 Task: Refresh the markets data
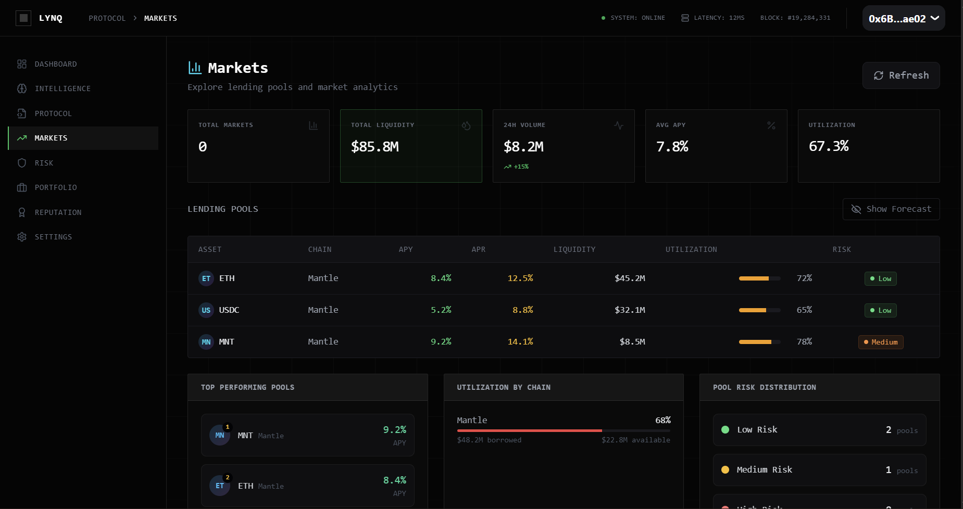[901, 75]
